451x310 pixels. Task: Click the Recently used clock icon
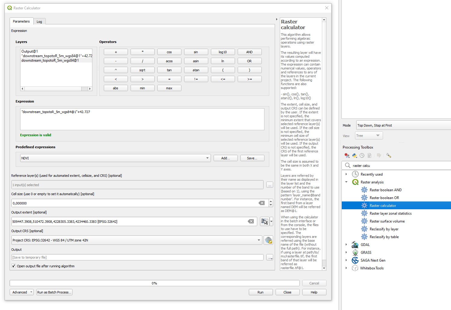coord(355,174)
